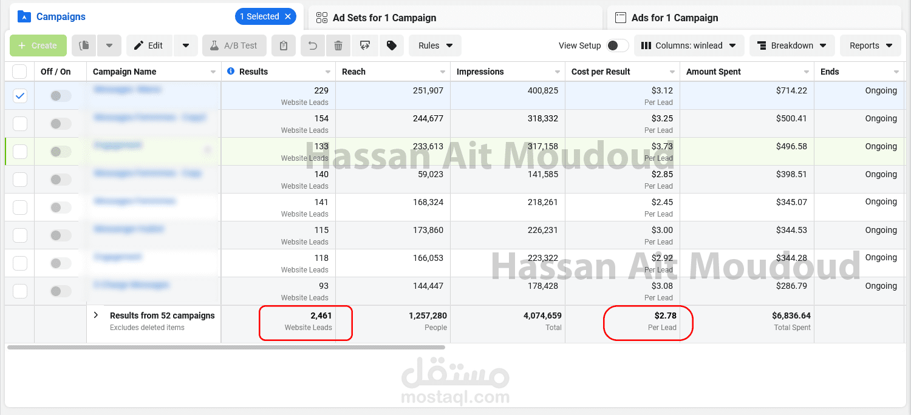Check the row with 118 Website Leads
The height and width of the screenshot is (415, 911).
point(20,263)
